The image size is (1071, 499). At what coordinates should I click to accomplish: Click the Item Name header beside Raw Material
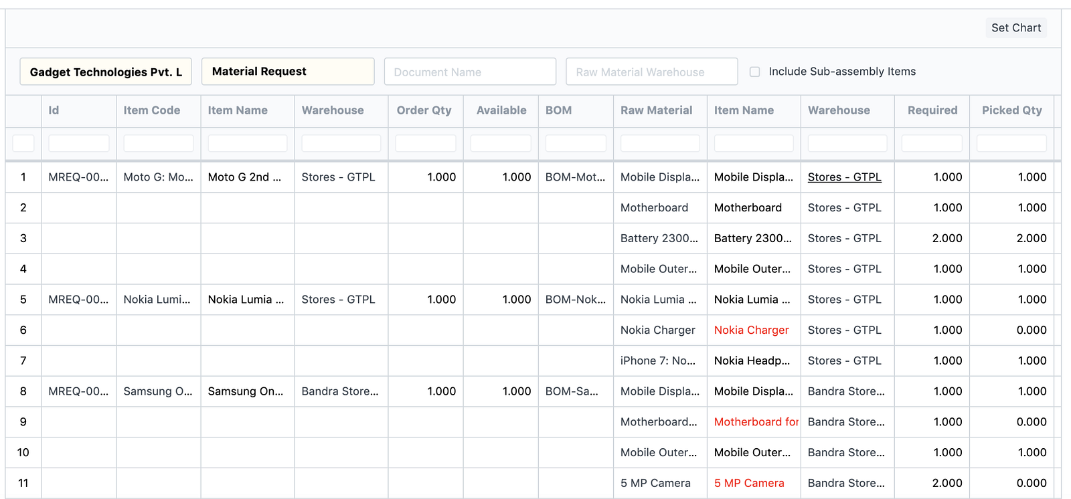coord(744,110)
